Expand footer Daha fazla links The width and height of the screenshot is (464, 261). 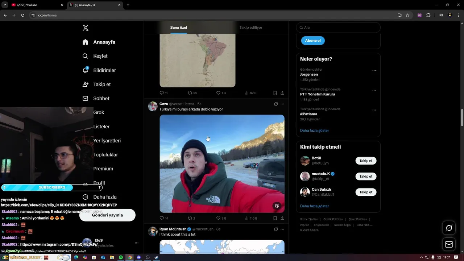pyautogui.click(x=364, y=225)
